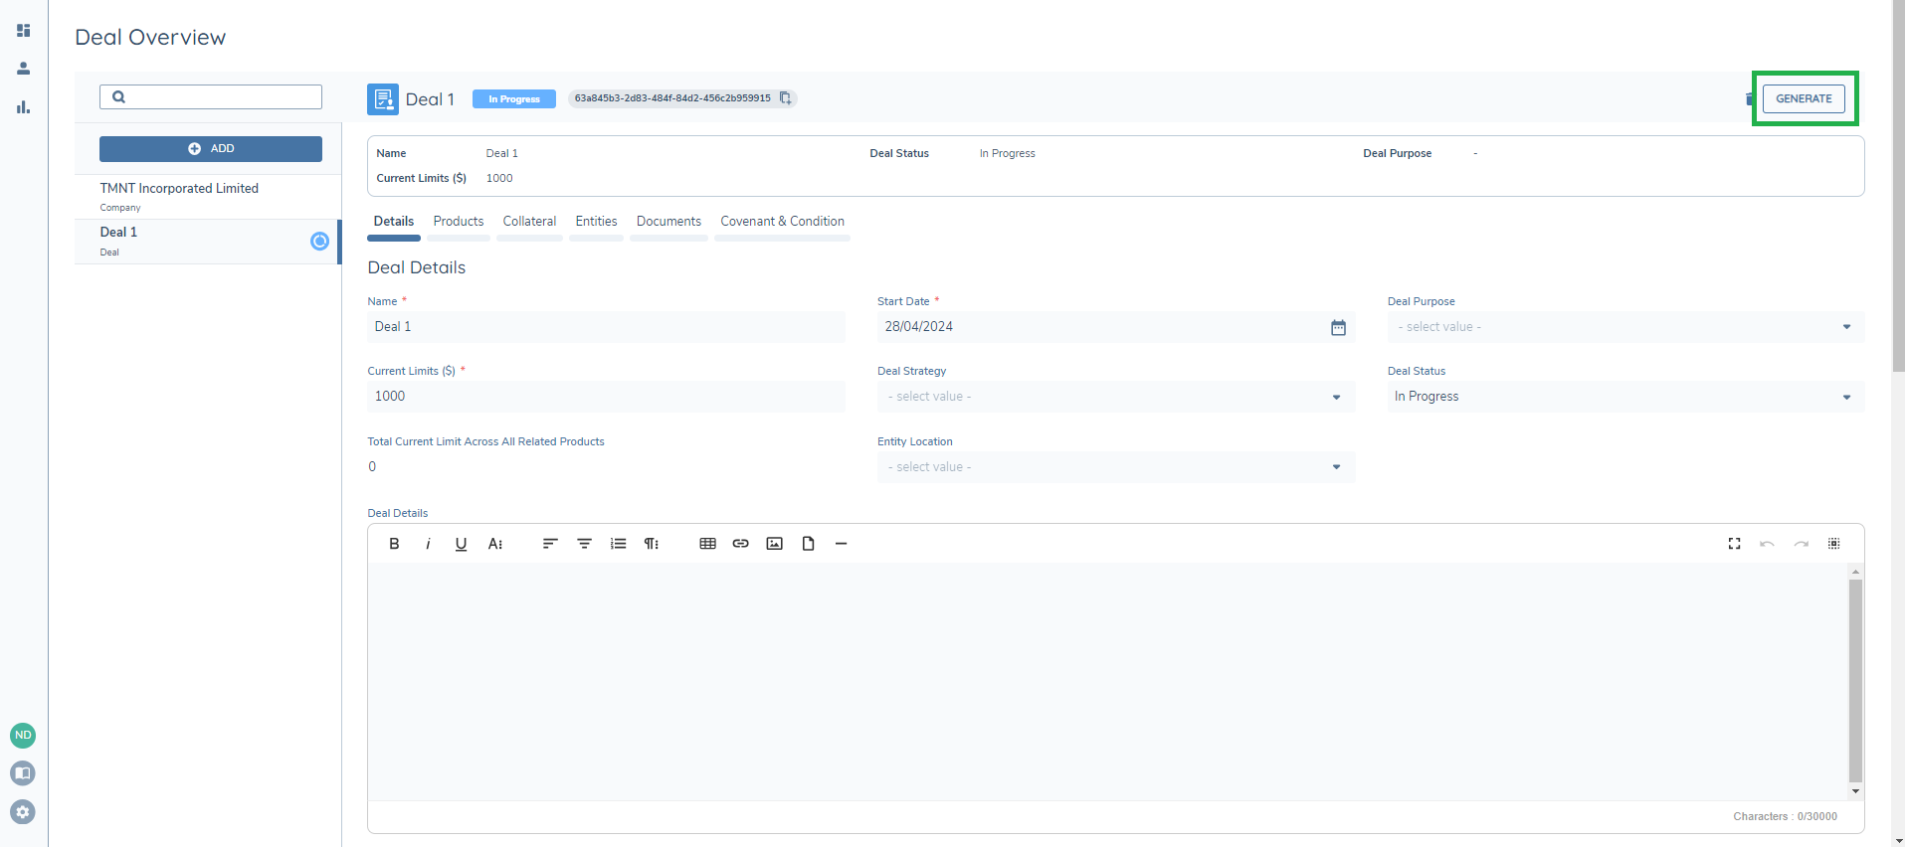Viewport: 1905px width, 847px height.
Task: Open dashboard from left sidebar
Action: pos(23,31)
